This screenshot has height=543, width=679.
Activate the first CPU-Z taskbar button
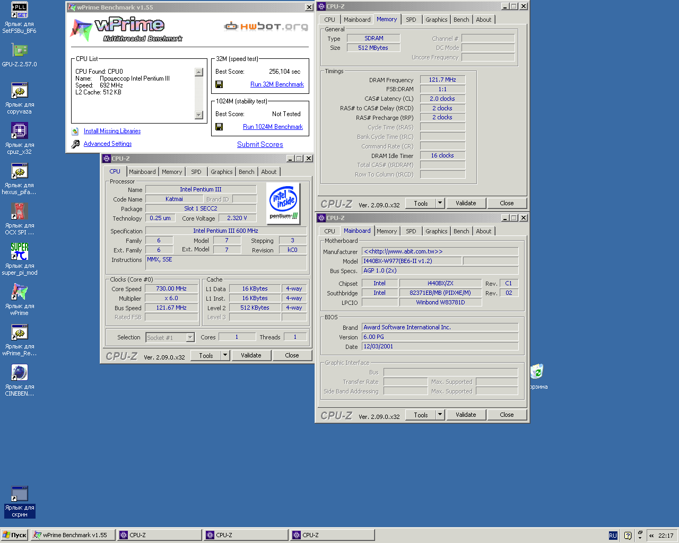(159, 535)
